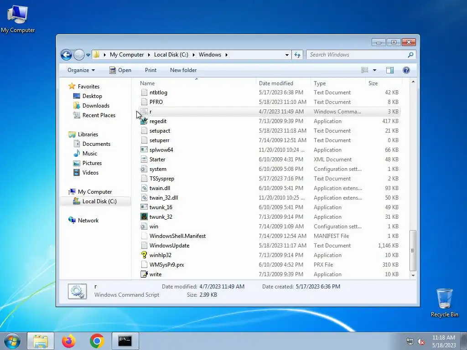Click the New folder button

pyautogui.click(x=183, y=70)
